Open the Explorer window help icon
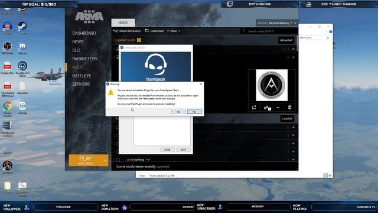378x213 pixels. 331,31
